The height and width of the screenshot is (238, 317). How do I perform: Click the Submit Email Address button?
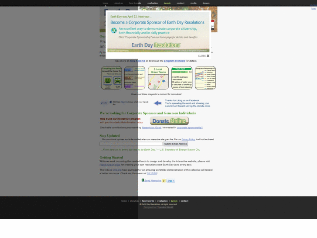pos(175,144)
